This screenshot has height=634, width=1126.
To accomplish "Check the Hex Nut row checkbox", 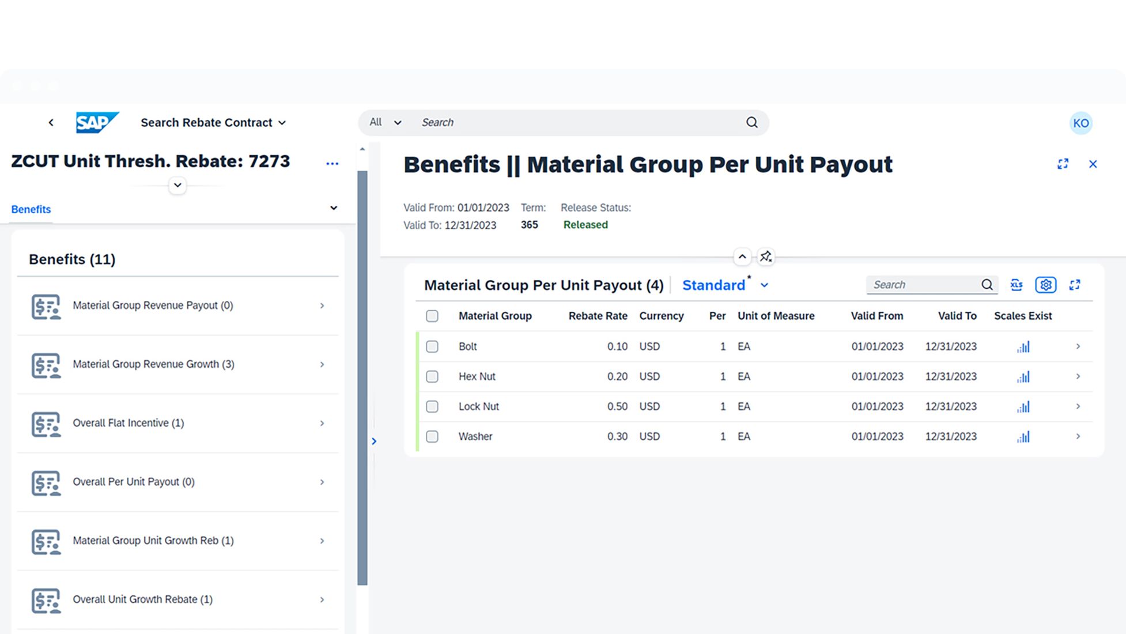I will [432, 377].
